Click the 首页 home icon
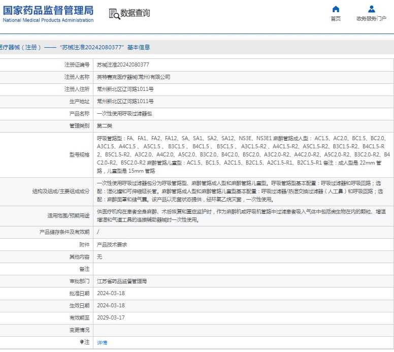This screenshot has width=394, height=352. tap(336, 9)
